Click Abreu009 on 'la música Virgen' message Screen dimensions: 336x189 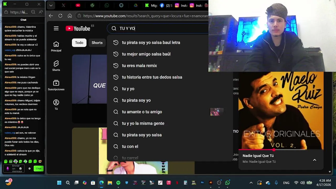point(10,77)
